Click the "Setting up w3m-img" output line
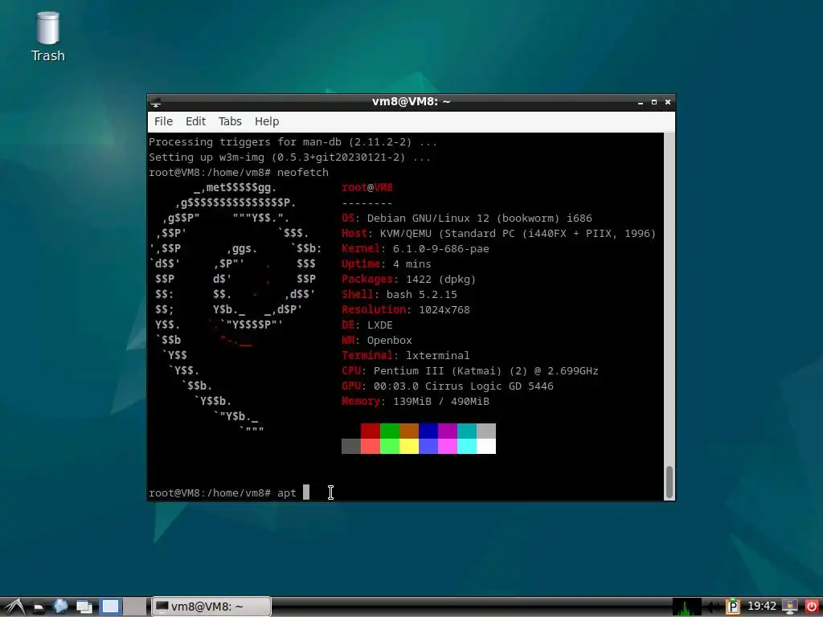This screenshot has height=617, width=823. coord(289,157)
